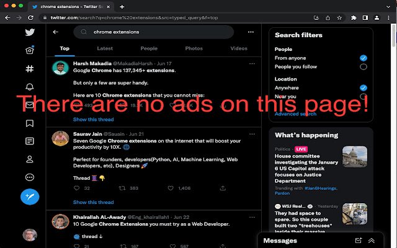The height and width of the screenshot is (248, 397).
Task: Select Anywhere location radio option
Action: (x=364, y=88)
